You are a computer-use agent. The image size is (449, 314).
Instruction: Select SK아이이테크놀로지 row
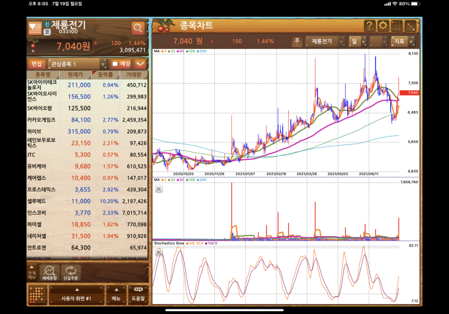coord(87,85)
